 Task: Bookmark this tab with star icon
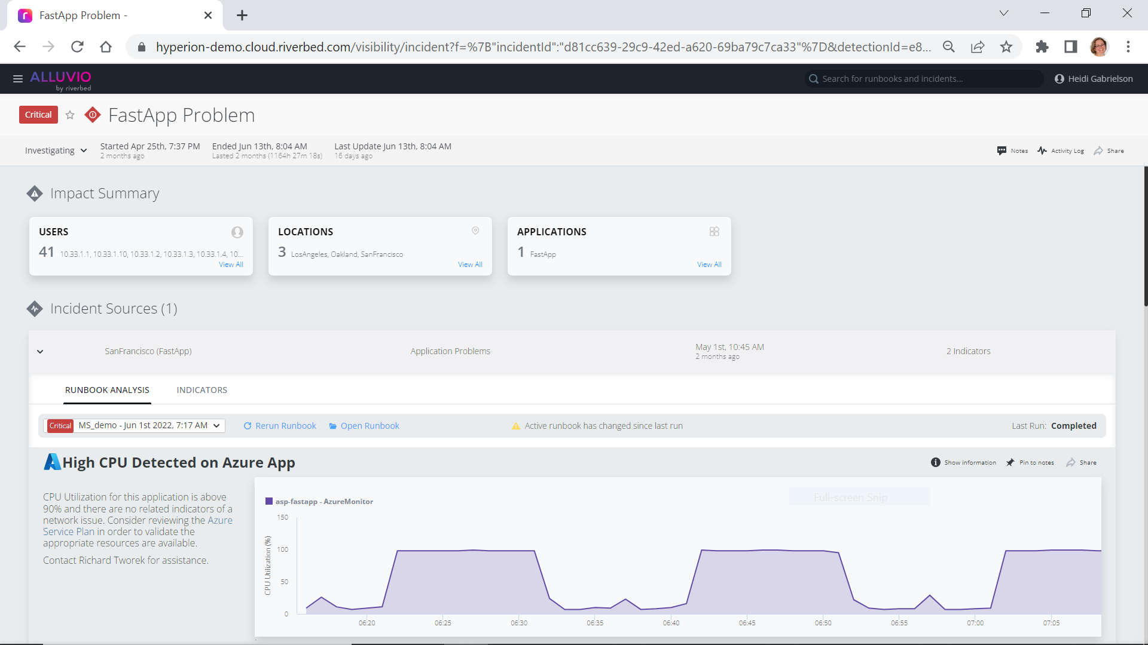coord(1006,47)
